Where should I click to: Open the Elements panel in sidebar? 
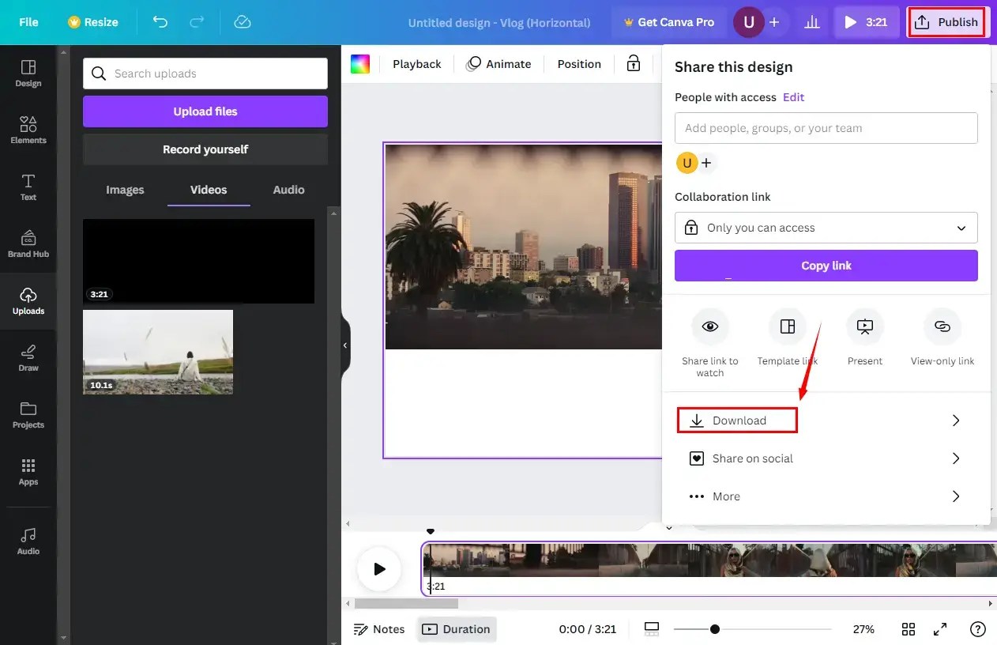tap(28, 129)
